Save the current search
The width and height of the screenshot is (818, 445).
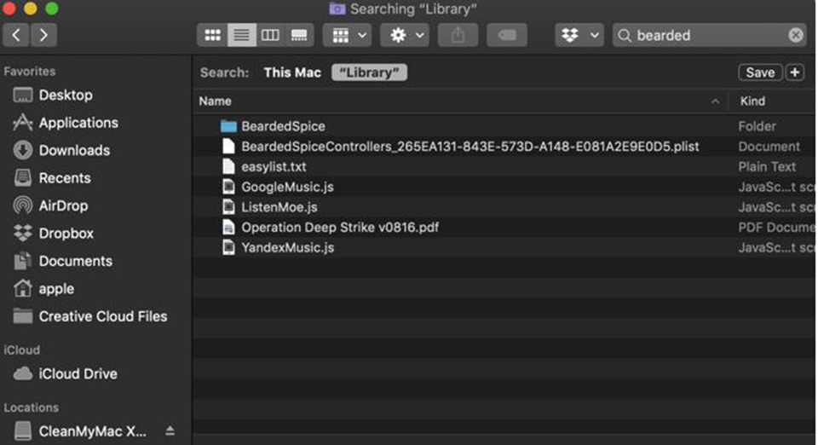click(x=760, y=72)
